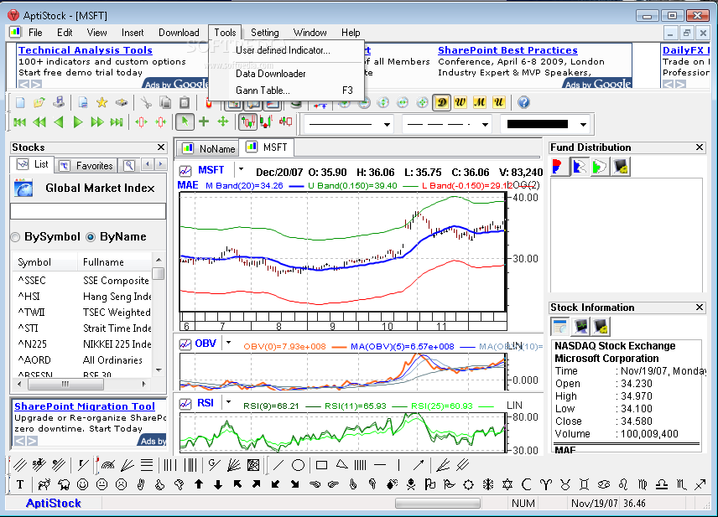This screenshot has width=718, height=517.
Task: Switch chart to Weekly (W) period
Action: click(x=460, y=102)
